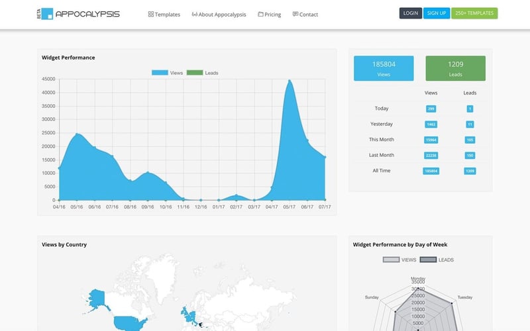Image resolution: width=530 pixels, height=331 pixels.
Task: Click the 07/17 data point on chart
Action: [x=325, y=157]
